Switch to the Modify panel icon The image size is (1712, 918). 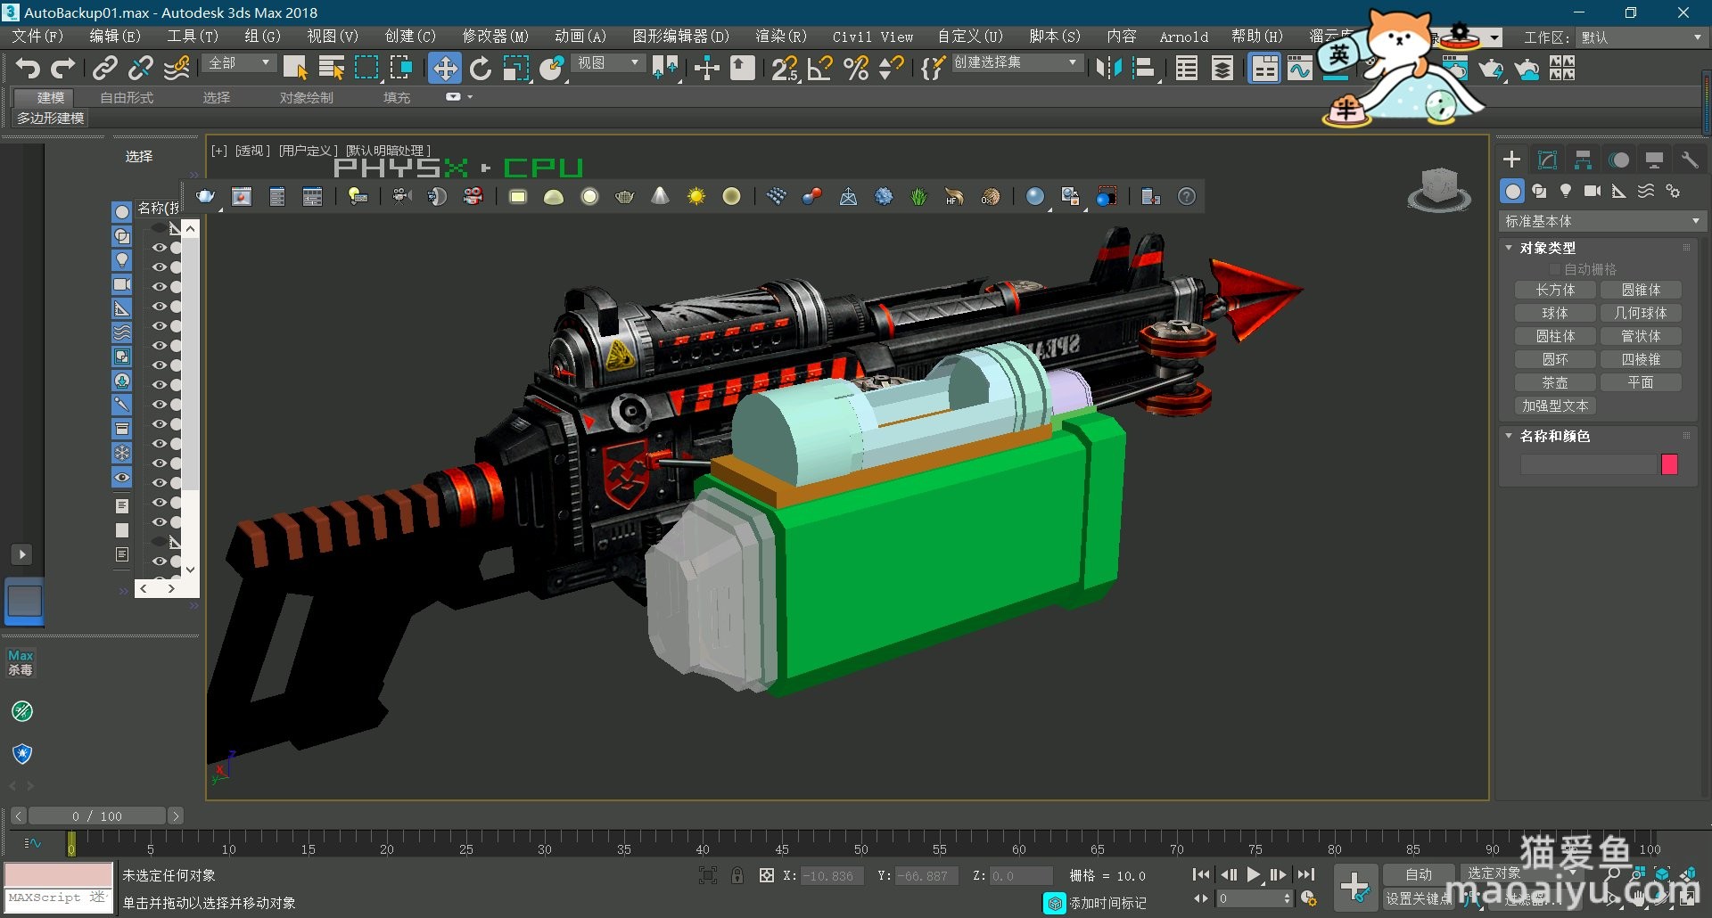coord(1547,160)
